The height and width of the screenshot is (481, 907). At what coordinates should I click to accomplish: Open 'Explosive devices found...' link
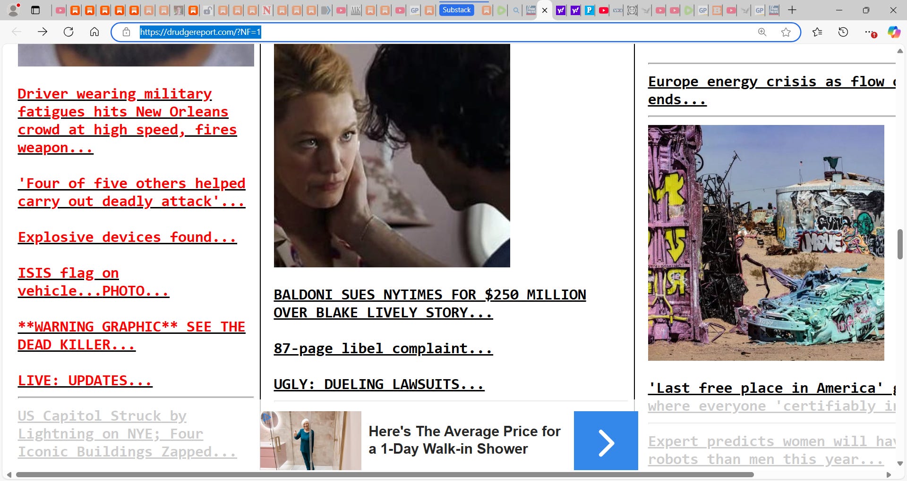tap(127, 237)
